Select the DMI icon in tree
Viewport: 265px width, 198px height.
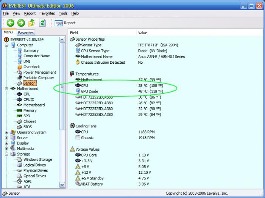coord(20,61)
